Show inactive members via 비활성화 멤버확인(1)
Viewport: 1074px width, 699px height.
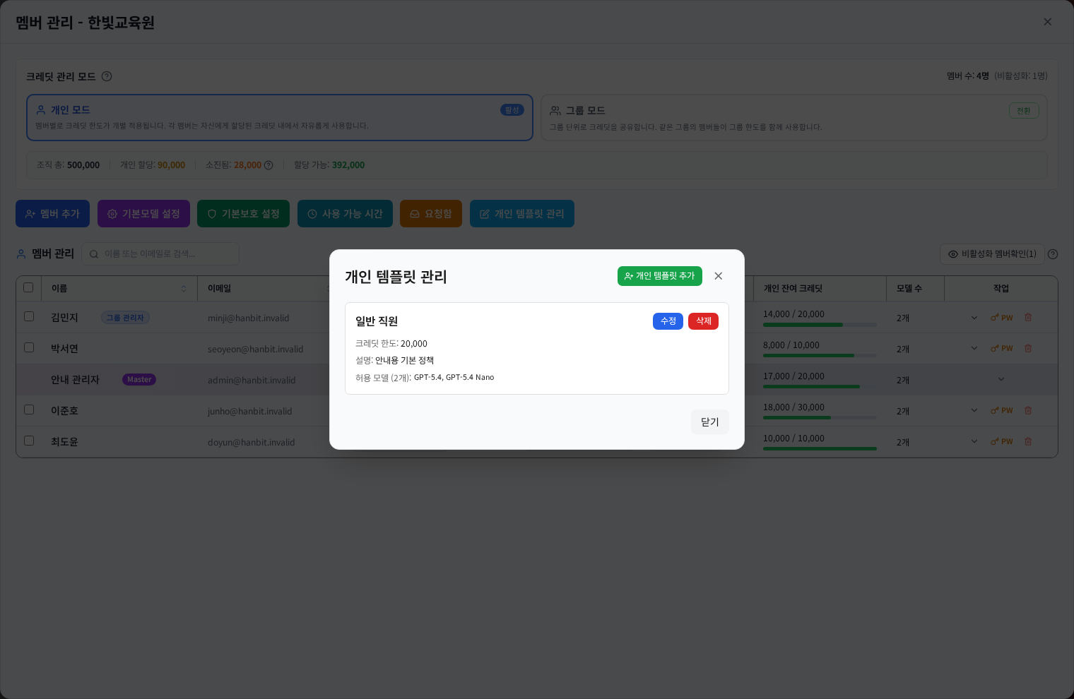tap(992, 254)
